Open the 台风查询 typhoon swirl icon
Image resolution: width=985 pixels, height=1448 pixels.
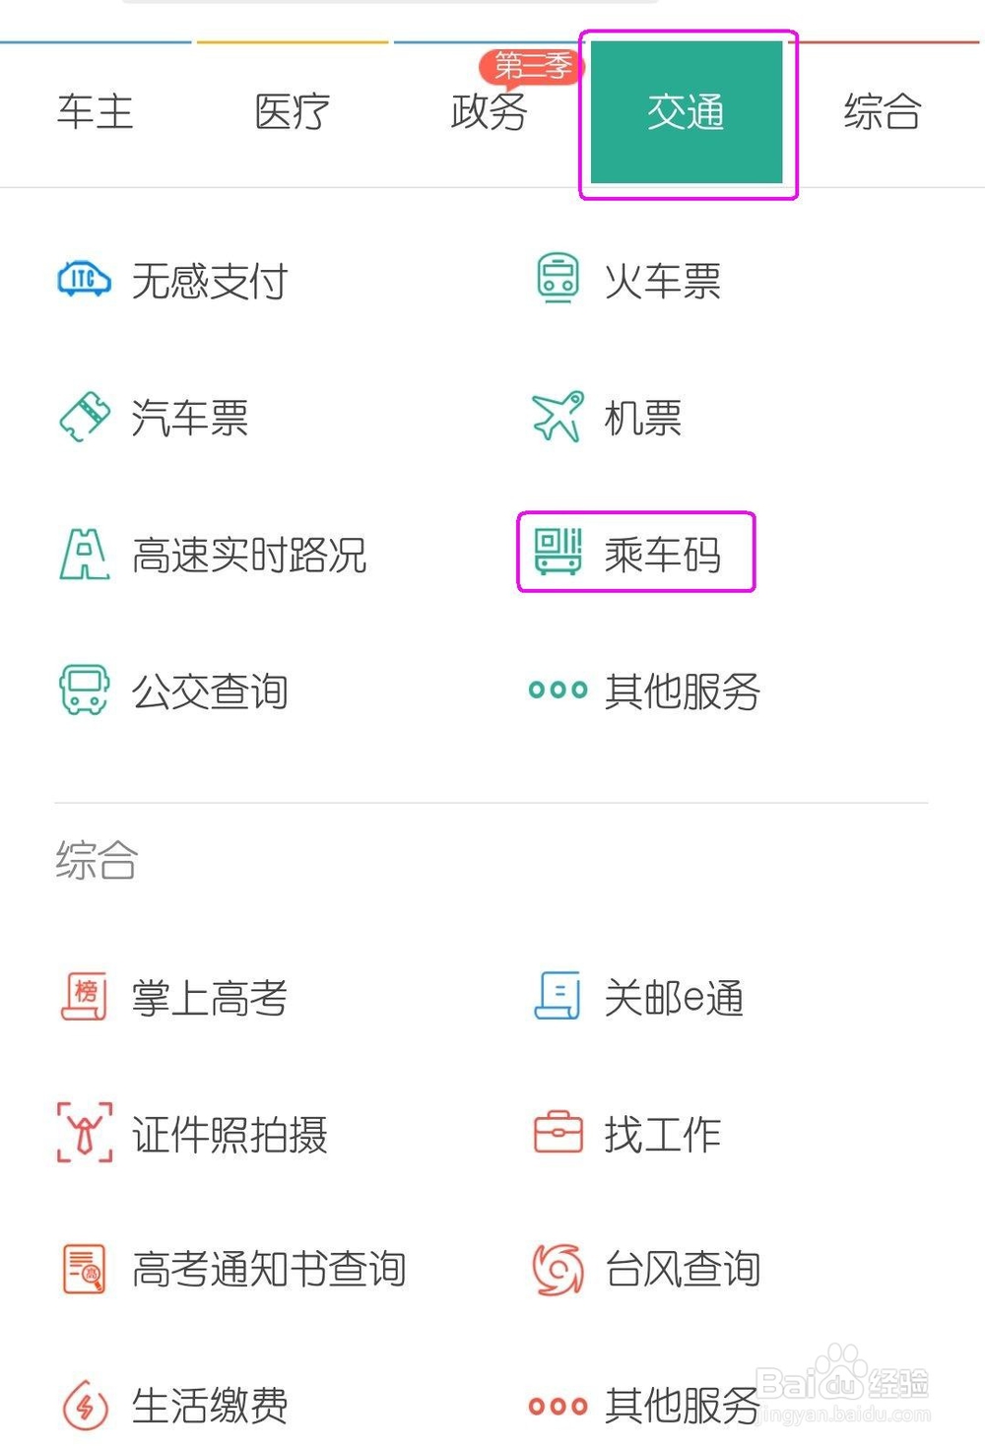pos(558,1269)
